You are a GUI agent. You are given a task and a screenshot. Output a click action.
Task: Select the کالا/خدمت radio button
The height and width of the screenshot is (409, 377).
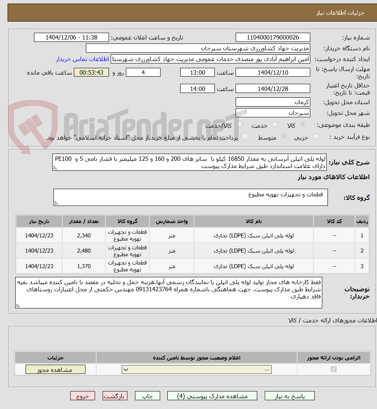point(239,124)
